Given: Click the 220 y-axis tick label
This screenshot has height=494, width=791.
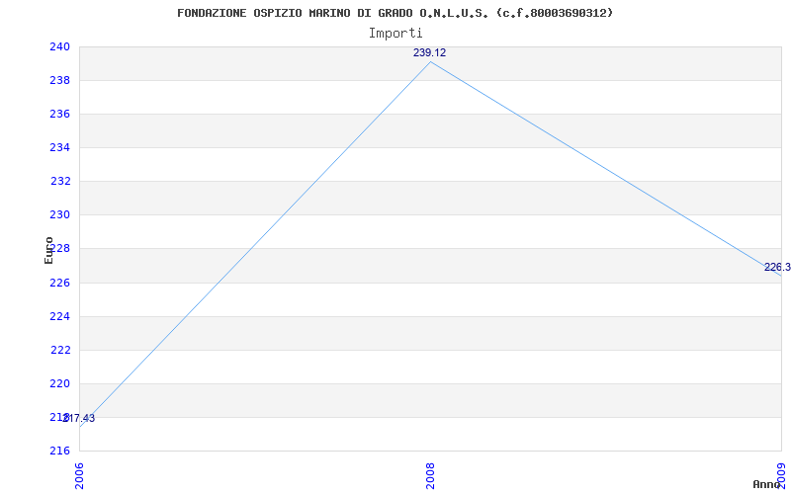Looking at the screenshot, I should (59, 383).
